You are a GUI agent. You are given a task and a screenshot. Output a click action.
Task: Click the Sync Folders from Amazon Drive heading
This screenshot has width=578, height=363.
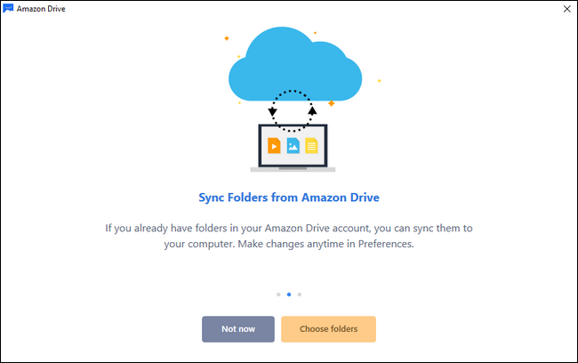click(288, 196)
